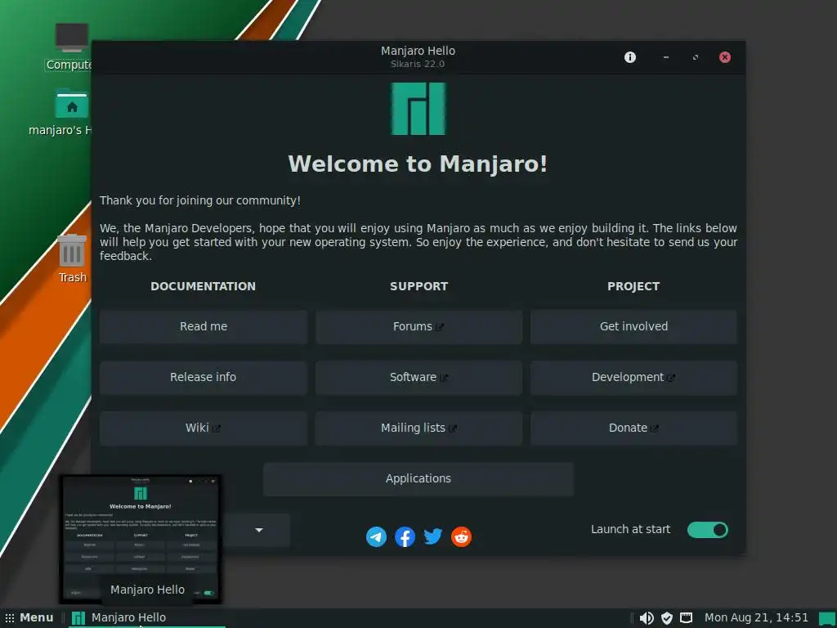
Task: Open the About info icon in title bar
Action: (x=630, y=57)
